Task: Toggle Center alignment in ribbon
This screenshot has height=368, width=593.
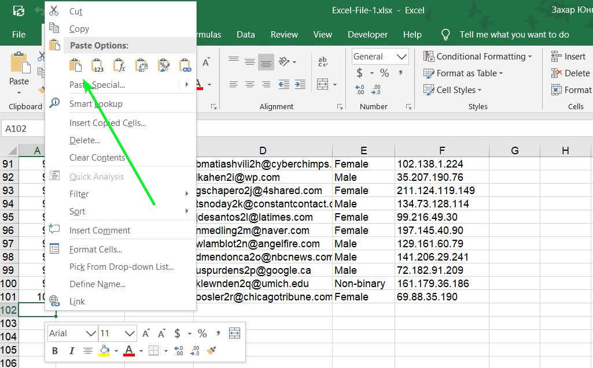Action: 249,84
